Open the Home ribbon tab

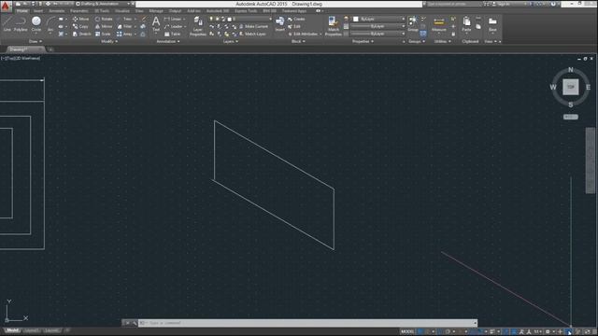(x=22, y=11)
